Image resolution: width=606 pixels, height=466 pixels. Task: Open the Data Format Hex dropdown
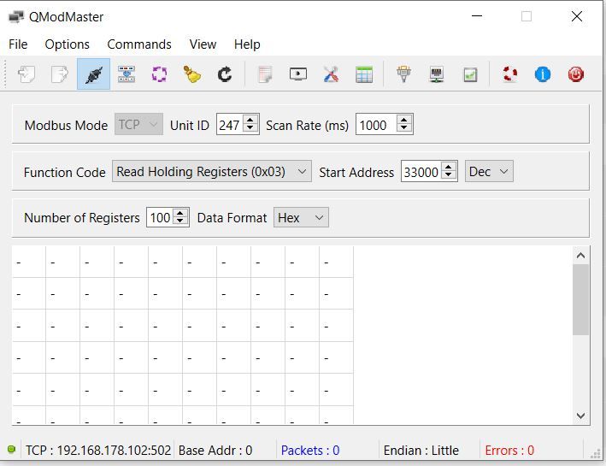click(301, 217)
